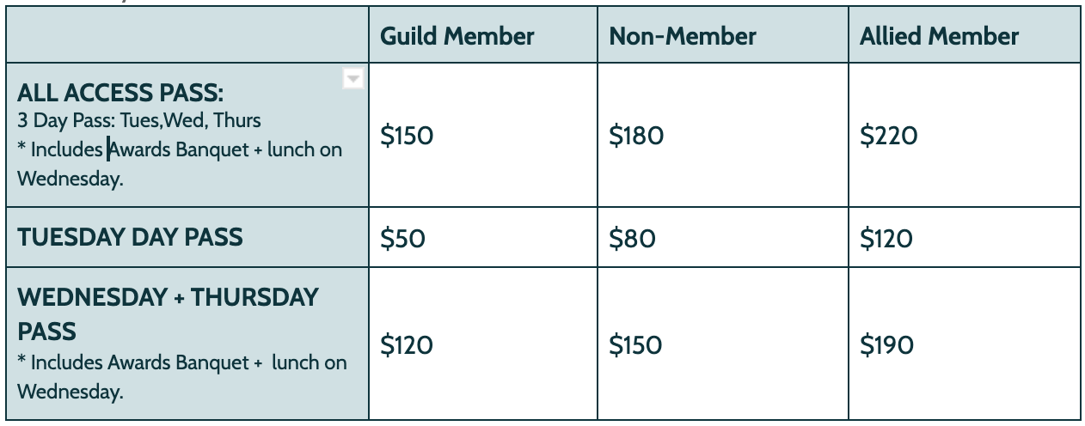
Task: Open the cell dropdown arrow in All Access Pass
Action: [x=353, y=79]
